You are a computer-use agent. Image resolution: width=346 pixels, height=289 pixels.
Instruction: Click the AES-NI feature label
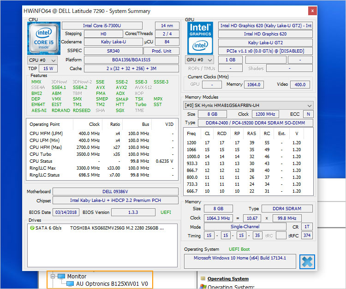tap(39, 111)
